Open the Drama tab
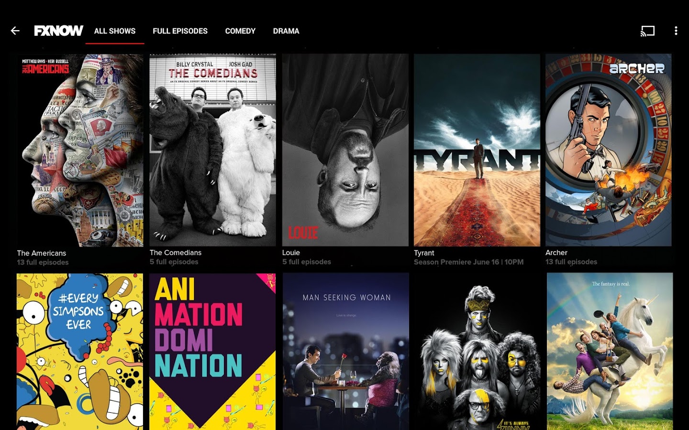 click(286, 31)
